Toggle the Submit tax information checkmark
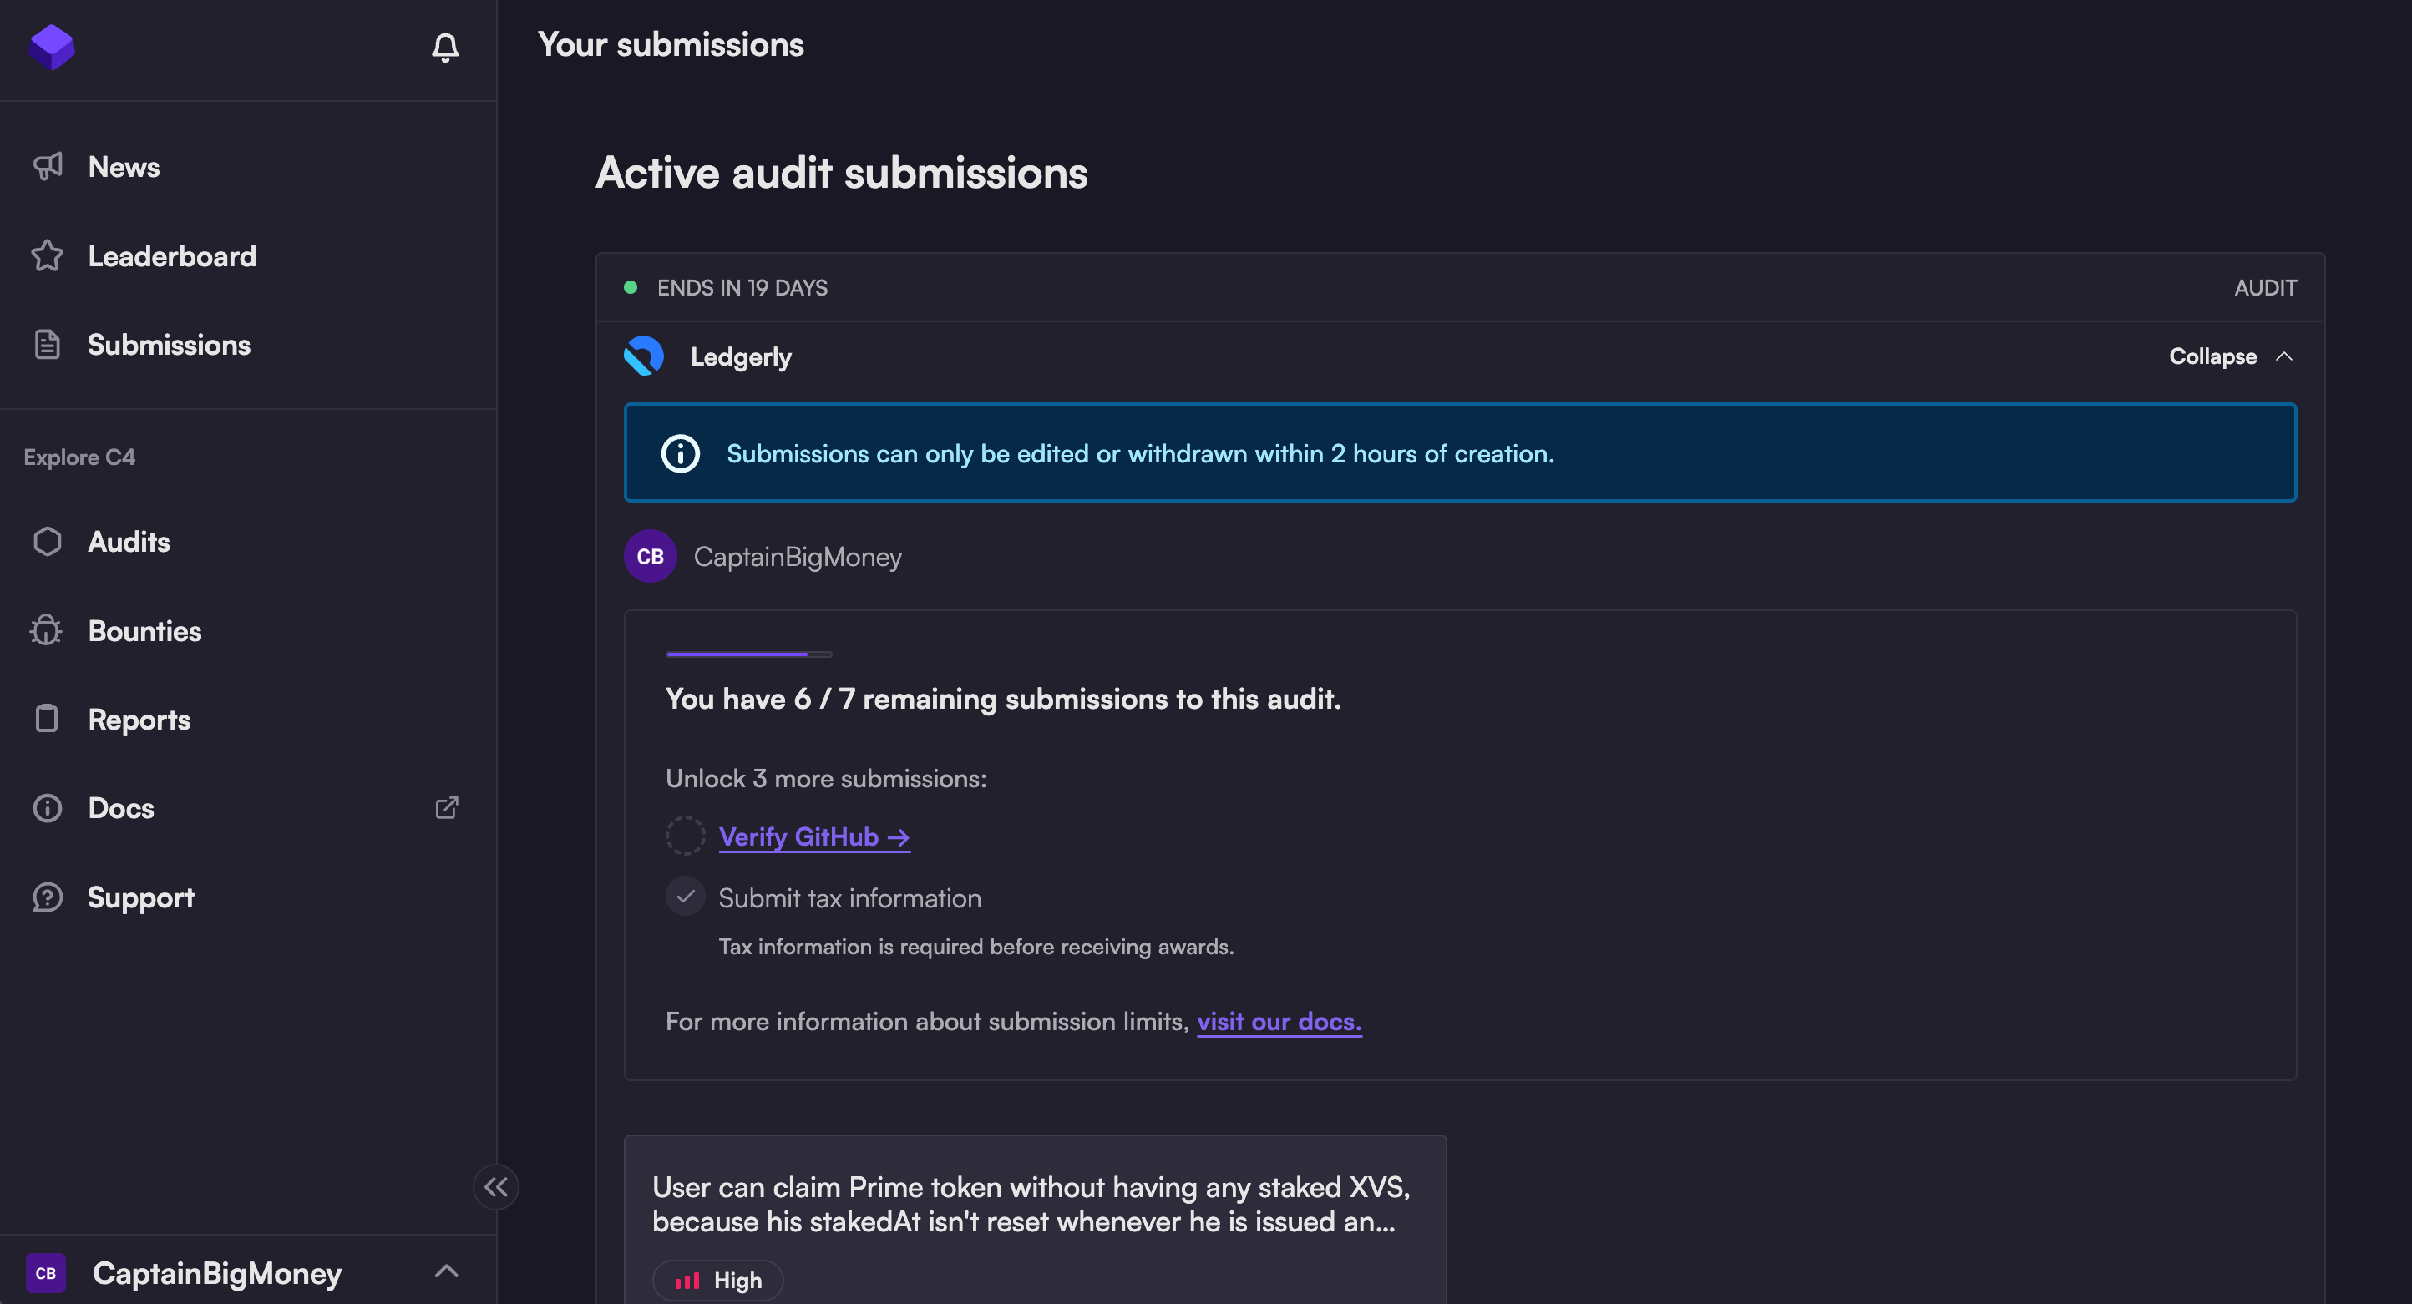 click(x=685, y=897)
